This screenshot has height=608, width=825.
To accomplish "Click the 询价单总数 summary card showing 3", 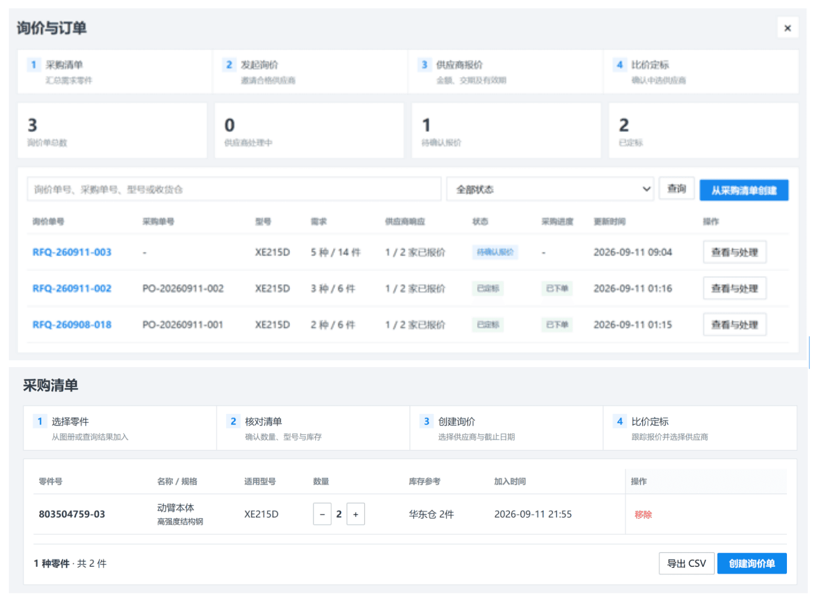I will tap(112, 130).
